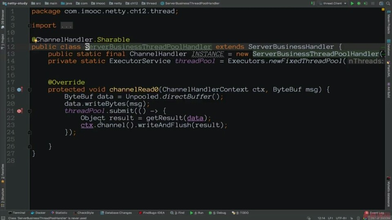392x220 pixels.
Task: Start debugging with the green bug icon
Action: 359,4
